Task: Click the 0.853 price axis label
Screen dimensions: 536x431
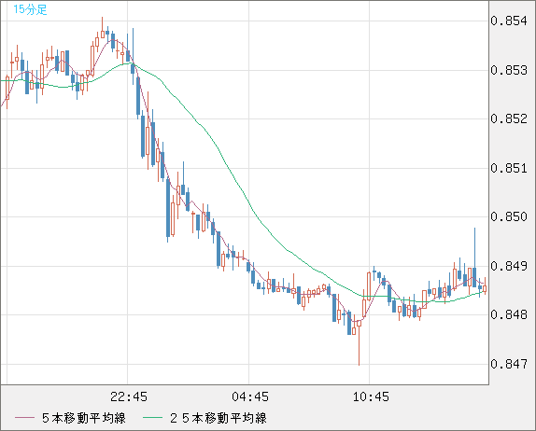Action: tap(509, 70)
